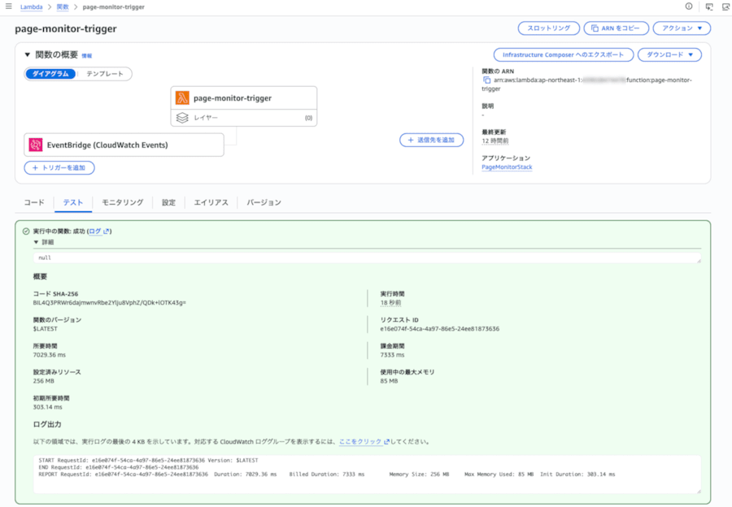The image size is (732, 507).
Task: Open the Lambda breadcrumb link
Action: coord(31,7)
